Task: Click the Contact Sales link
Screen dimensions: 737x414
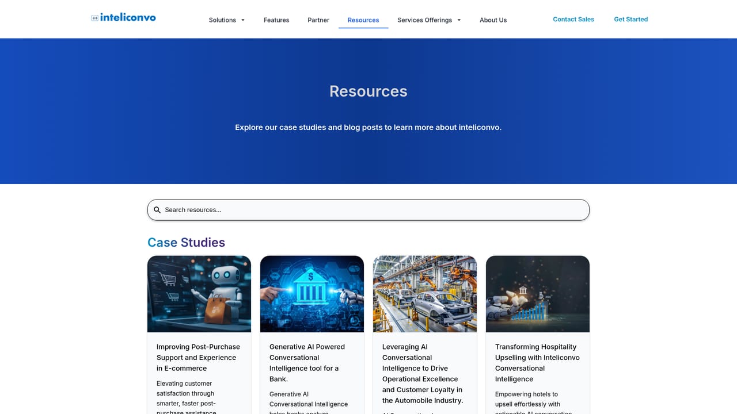Action: [x=573, y=20]
